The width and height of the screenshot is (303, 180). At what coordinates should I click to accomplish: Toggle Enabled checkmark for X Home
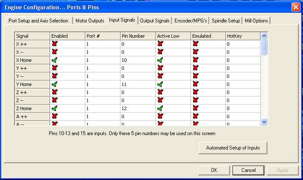[55, 60]
